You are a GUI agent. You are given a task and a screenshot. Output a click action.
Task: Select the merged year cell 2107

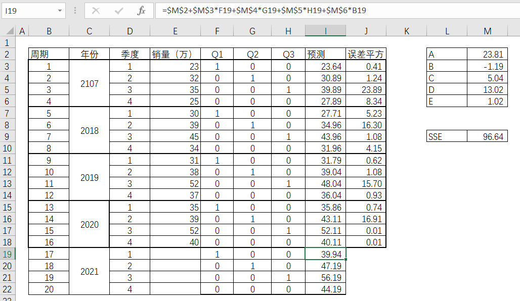tap(89, 84)
